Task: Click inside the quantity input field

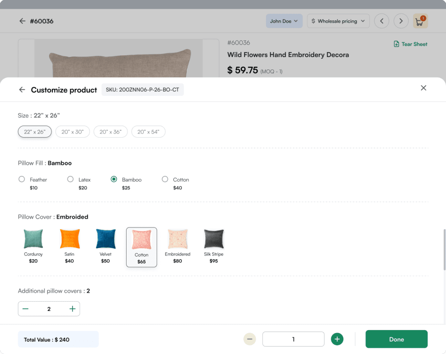Action: 293,339
